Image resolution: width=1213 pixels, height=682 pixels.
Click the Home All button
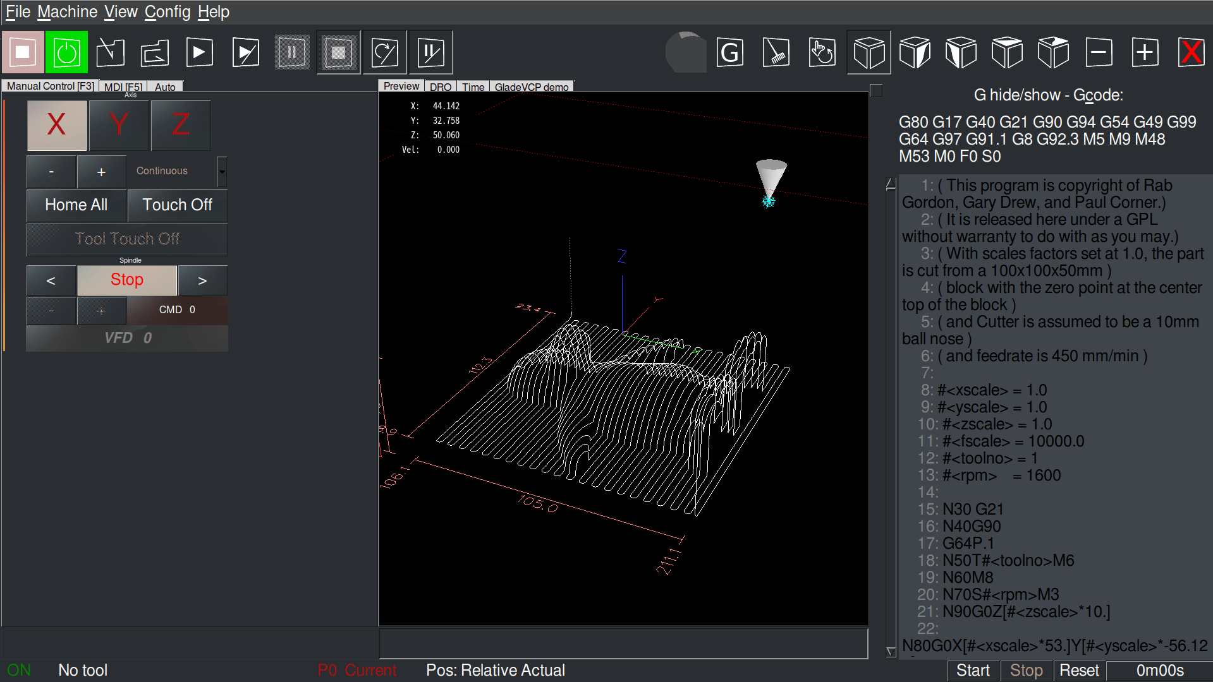click(76, 205)
